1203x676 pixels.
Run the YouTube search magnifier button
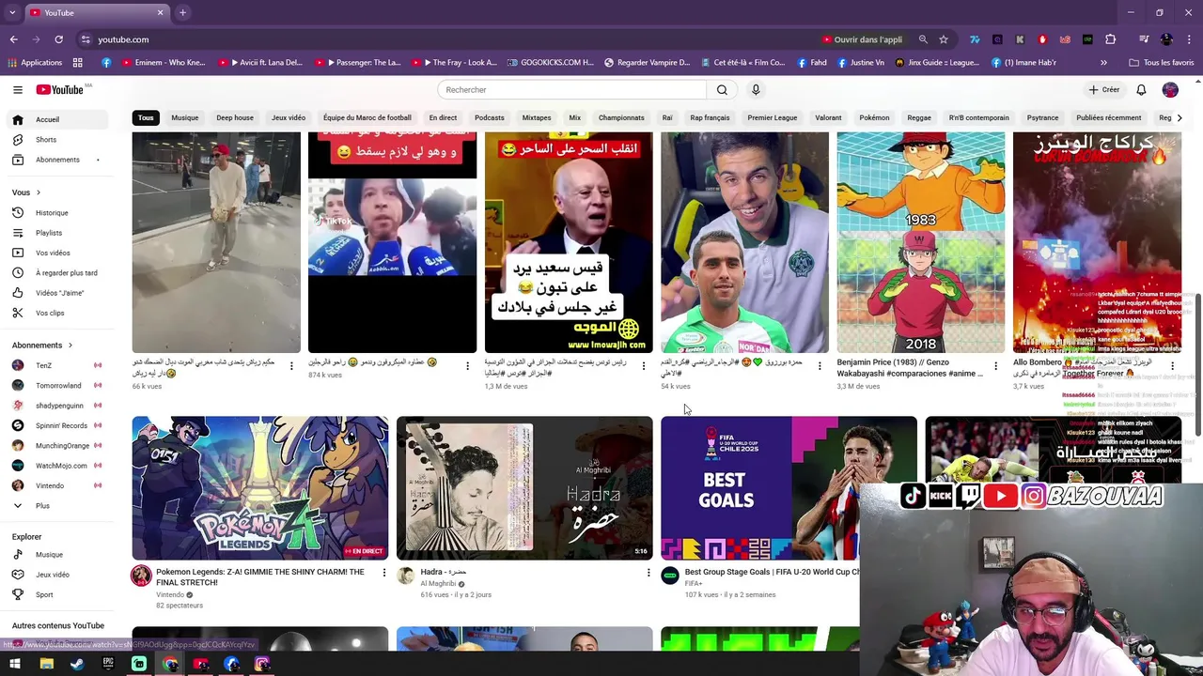click(x=722, y=89)
